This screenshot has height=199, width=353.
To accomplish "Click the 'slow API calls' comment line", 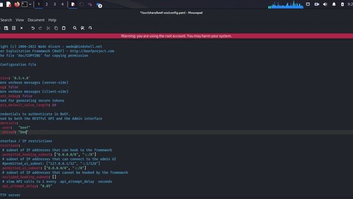I will [x=57, y=182].
